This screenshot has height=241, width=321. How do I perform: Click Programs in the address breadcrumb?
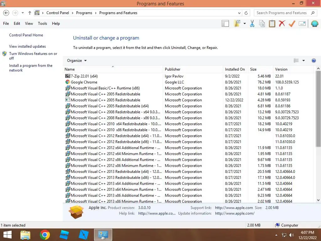point(84,13)
